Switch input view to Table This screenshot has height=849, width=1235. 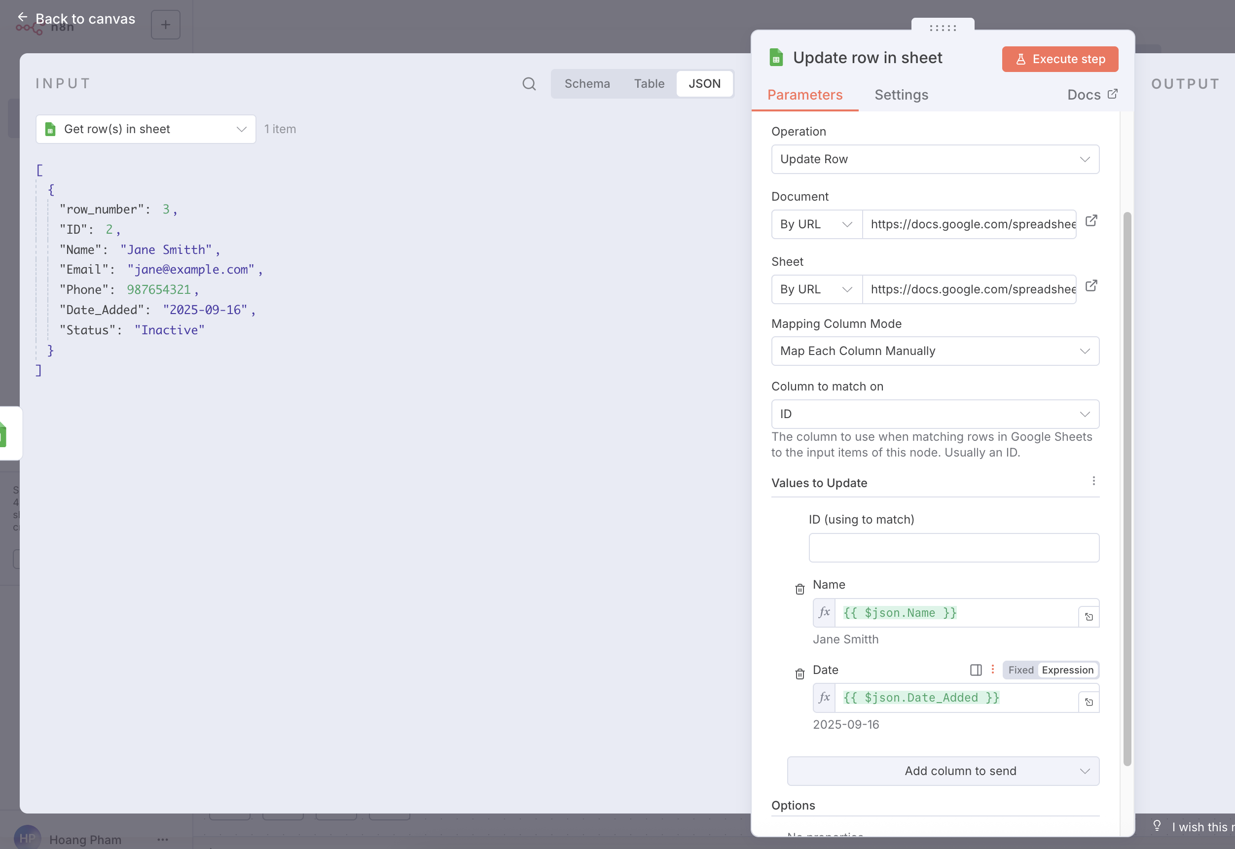(x=649, y=83)
